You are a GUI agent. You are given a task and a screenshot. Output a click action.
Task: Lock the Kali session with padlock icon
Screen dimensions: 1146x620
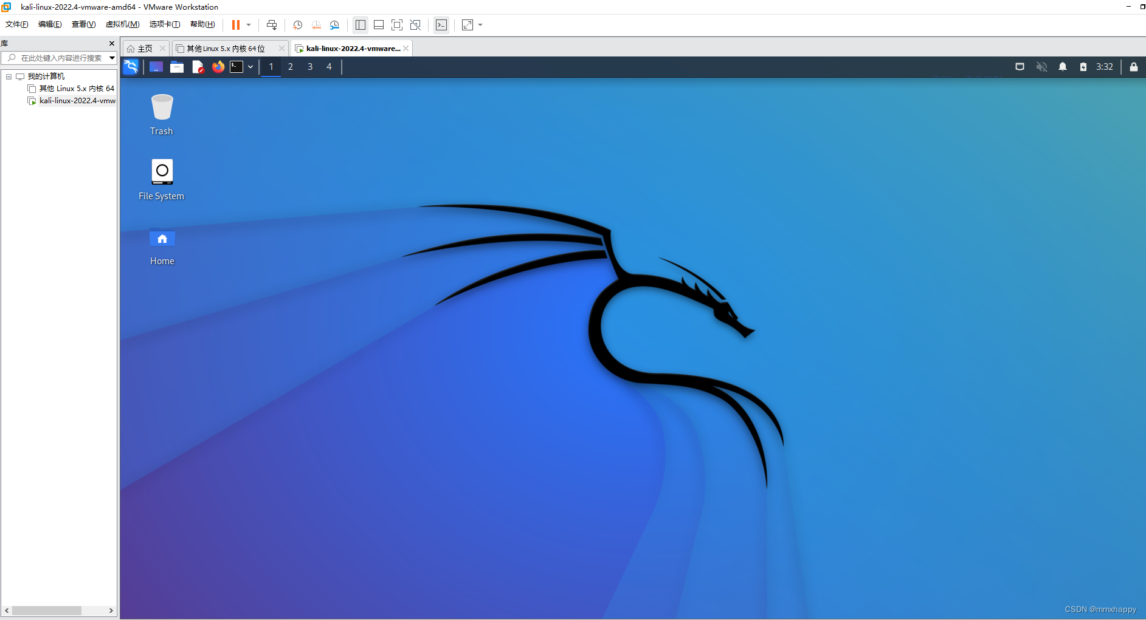1134,67
